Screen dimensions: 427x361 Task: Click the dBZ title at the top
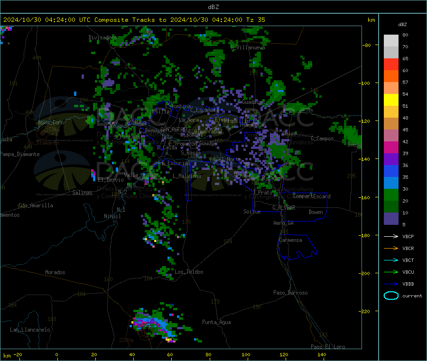tap(213, 7)
